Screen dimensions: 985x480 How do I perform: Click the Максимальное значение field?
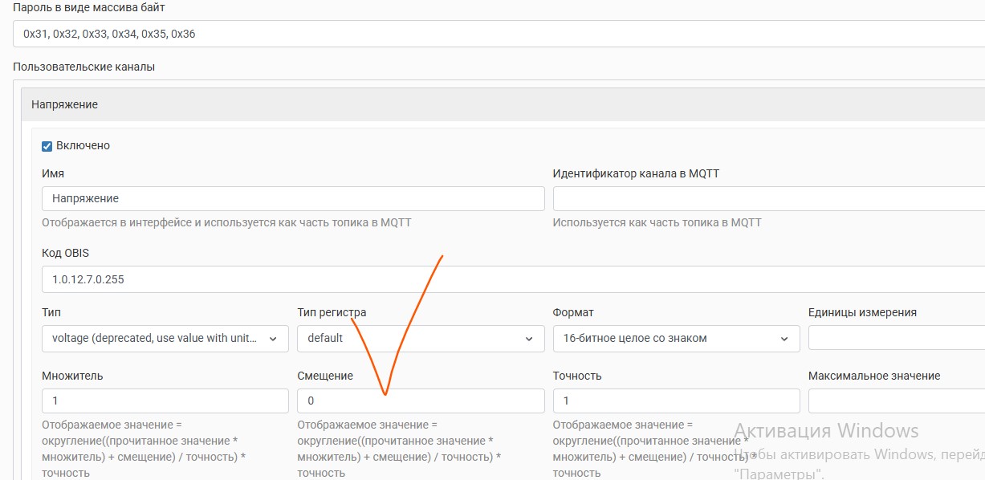click(897, 401)
